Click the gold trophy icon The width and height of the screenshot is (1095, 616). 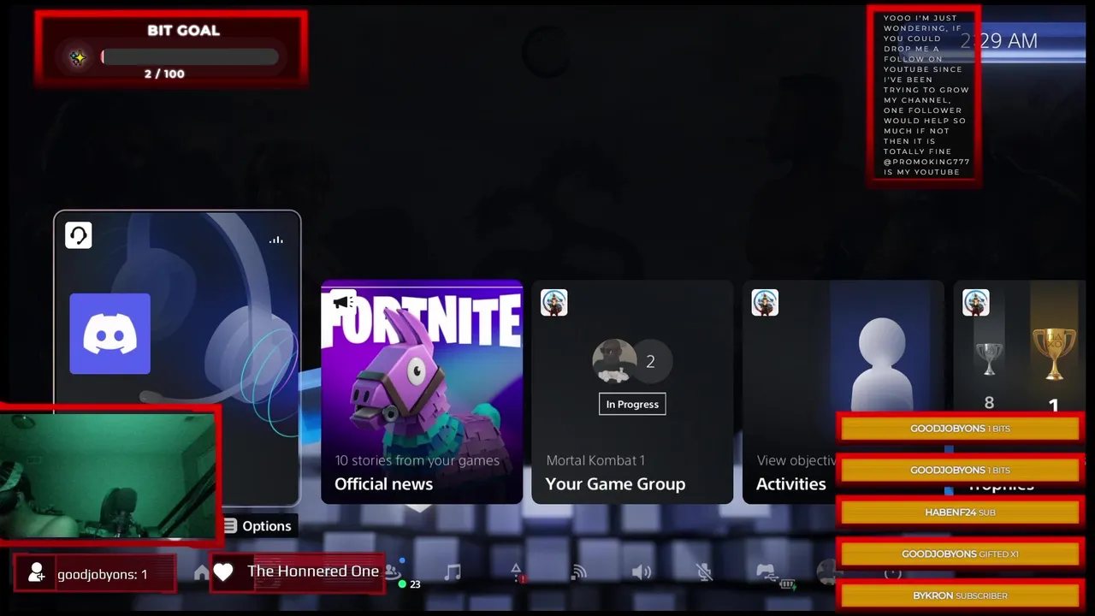click(x=1054, y=353)
